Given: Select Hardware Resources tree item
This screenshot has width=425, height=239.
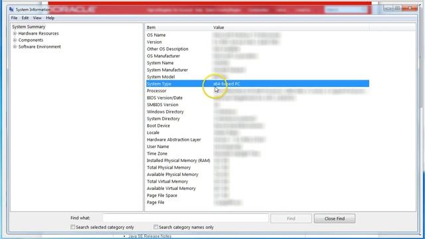Looking at the screenshot, I should click(39, 33).
